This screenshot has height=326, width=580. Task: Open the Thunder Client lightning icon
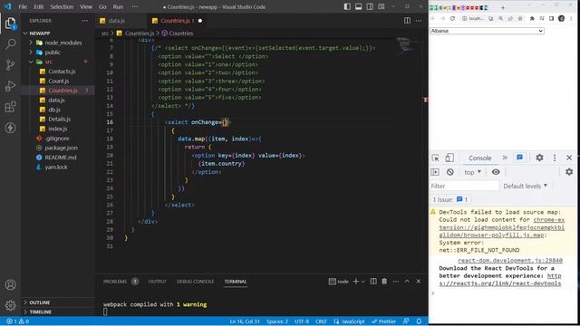10,128
